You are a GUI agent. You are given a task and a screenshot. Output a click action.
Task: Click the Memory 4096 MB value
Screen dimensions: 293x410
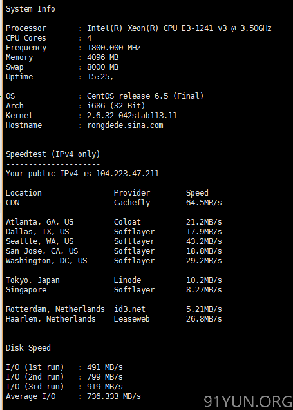point(102,57)
